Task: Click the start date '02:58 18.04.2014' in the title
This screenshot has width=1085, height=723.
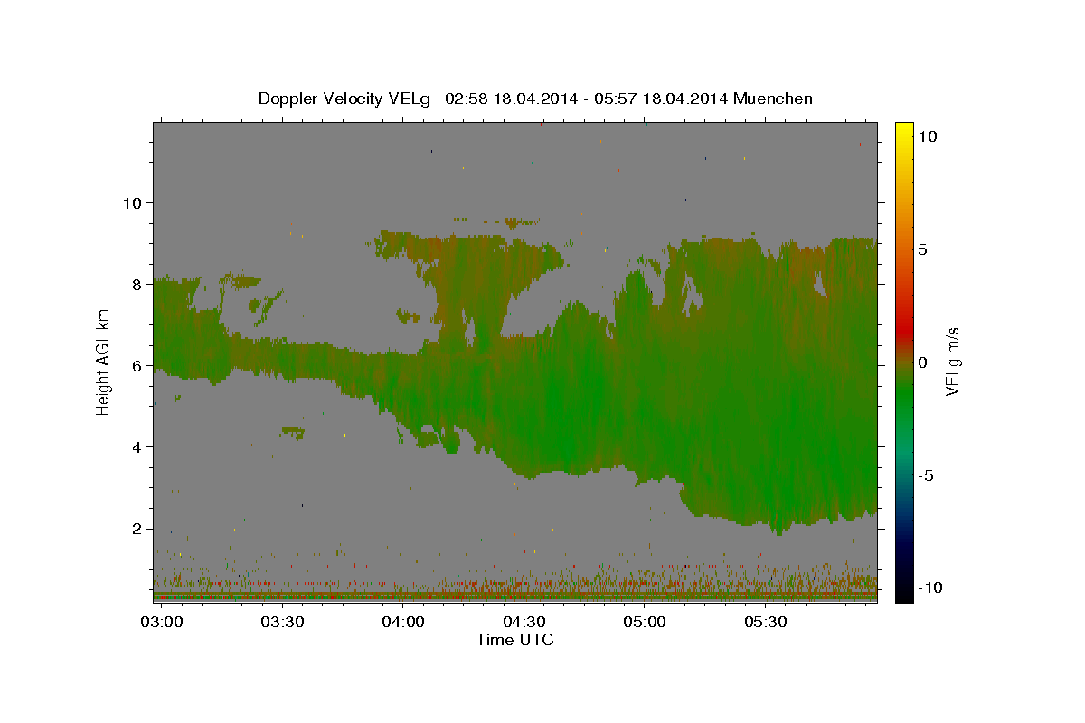Action: tap(510, 99)
